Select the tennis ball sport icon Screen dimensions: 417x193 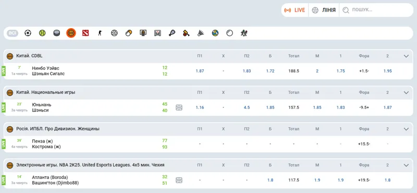(42, 33)
